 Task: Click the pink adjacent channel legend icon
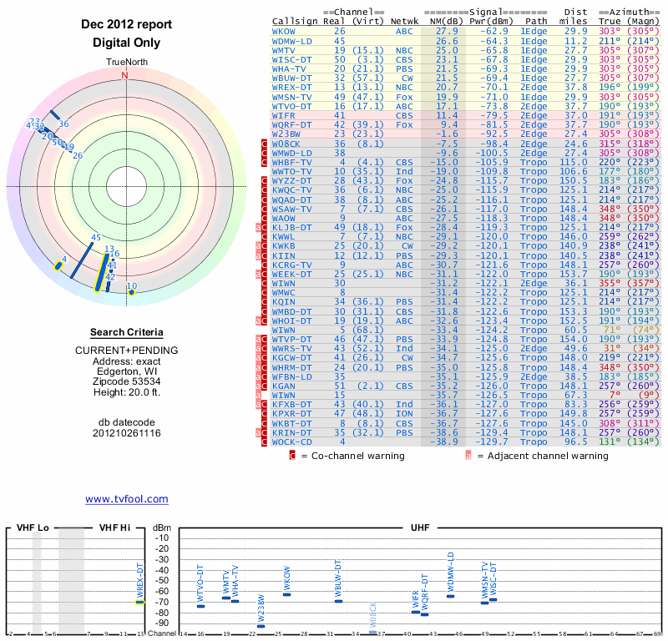(468, 457)
